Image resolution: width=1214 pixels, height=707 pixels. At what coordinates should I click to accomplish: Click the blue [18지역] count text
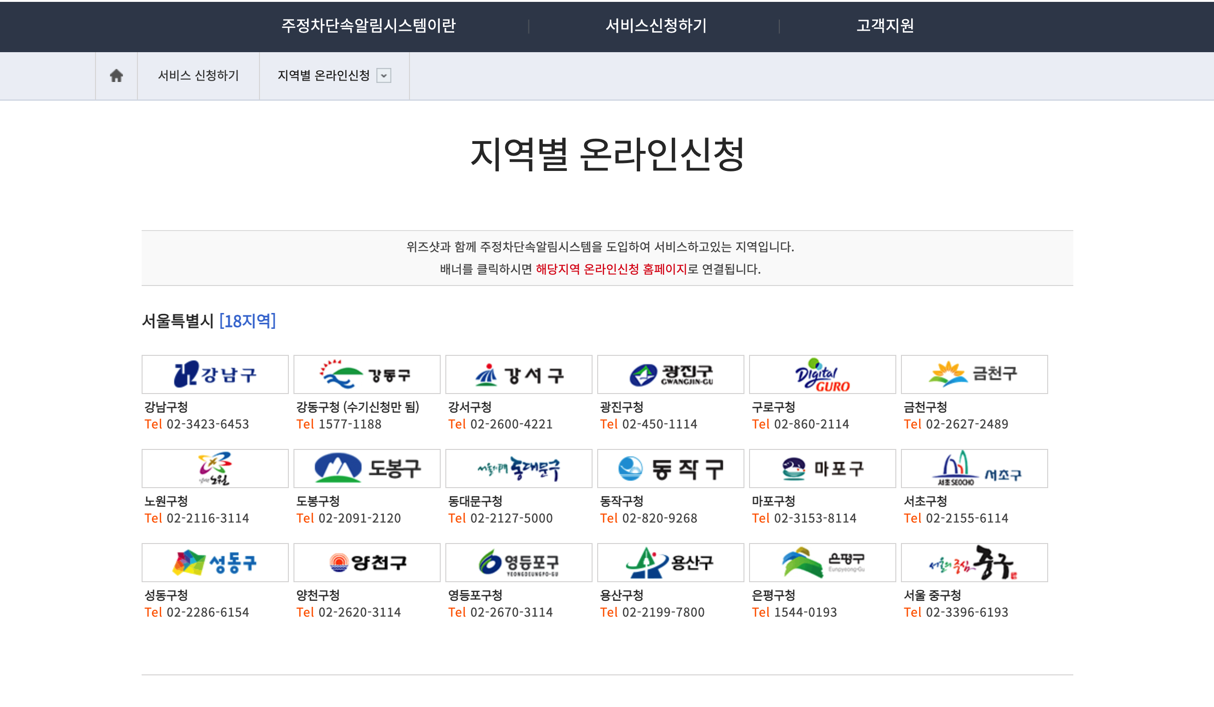(248, 321)
